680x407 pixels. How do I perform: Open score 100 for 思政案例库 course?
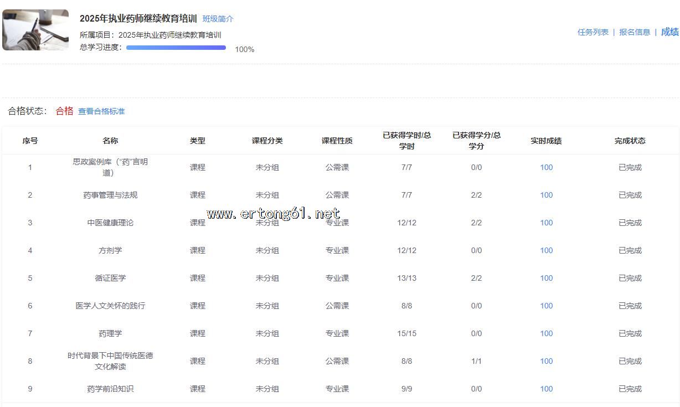click(x=546, y=167)
